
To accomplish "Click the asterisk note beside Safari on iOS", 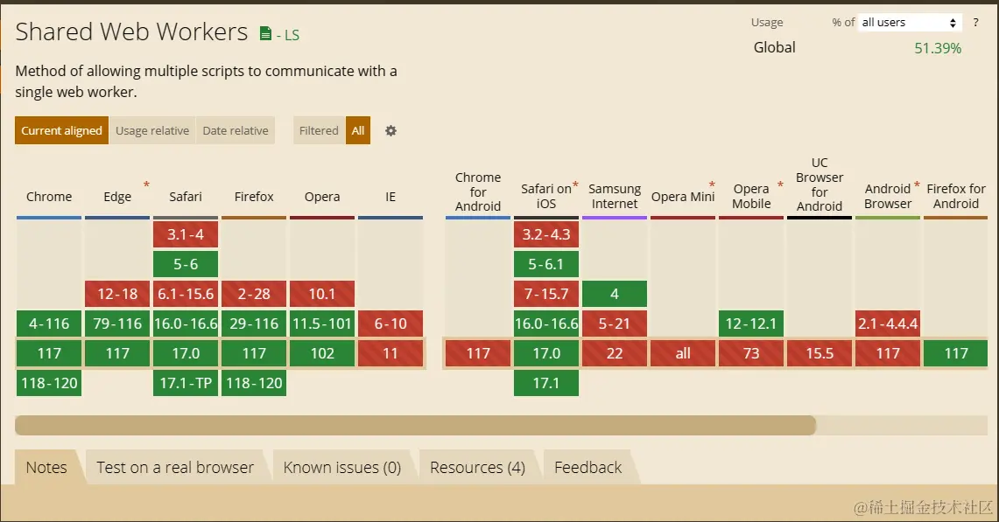I will (575, 184).
